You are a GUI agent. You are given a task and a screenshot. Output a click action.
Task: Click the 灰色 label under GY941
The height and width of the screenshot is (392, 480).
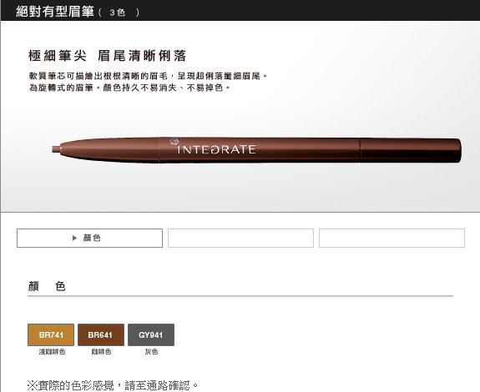point(151,352)
